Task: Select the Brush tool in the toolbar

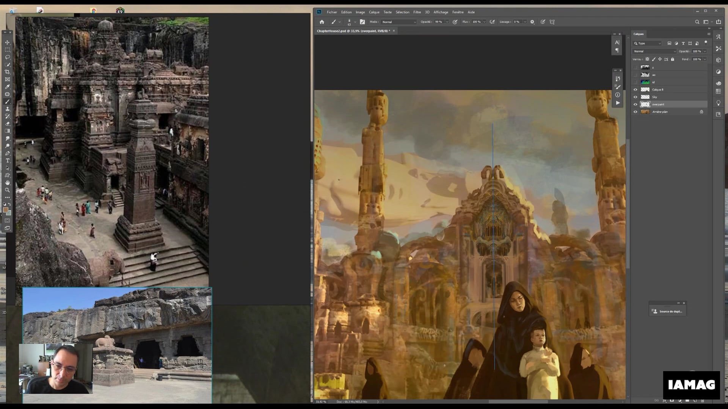Action: [x=7, y=101]
